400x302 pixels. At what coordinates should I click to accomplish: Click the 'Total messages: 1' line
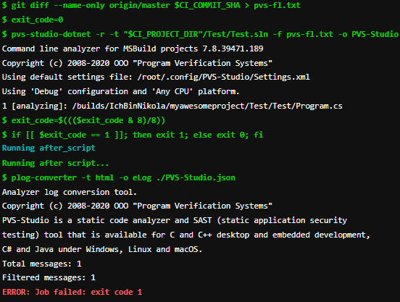41,264
